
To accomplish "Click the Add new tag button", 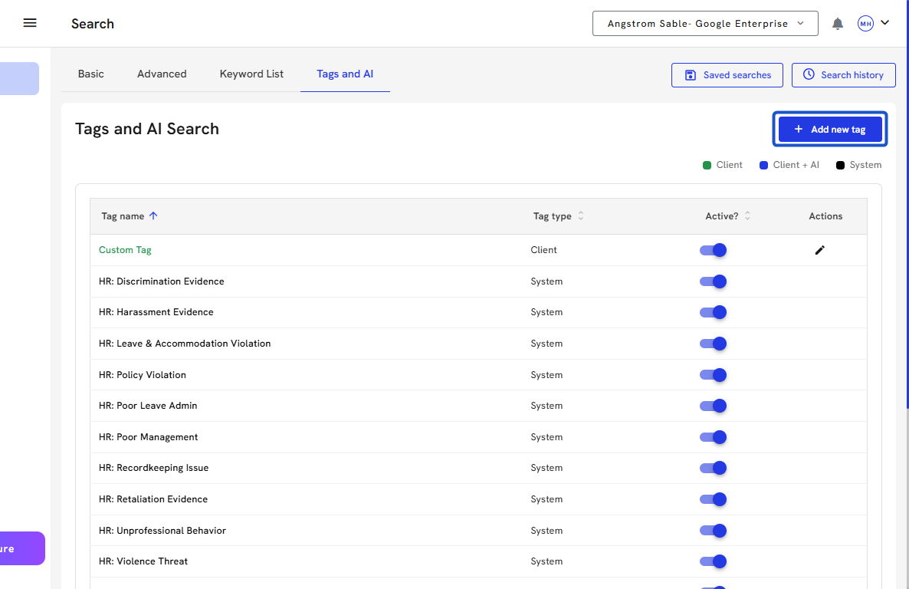I will click(x=829, y=129).
